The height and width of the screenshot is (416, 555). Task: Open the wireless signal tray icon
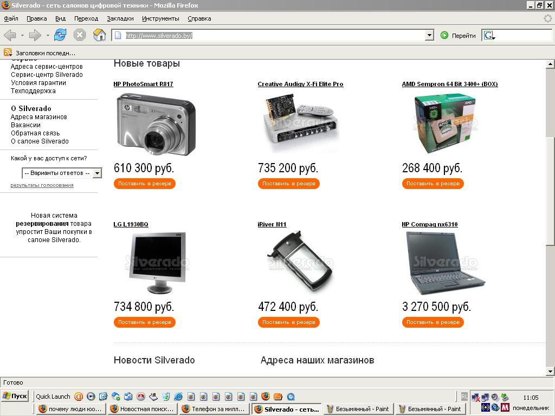[485, 407]
